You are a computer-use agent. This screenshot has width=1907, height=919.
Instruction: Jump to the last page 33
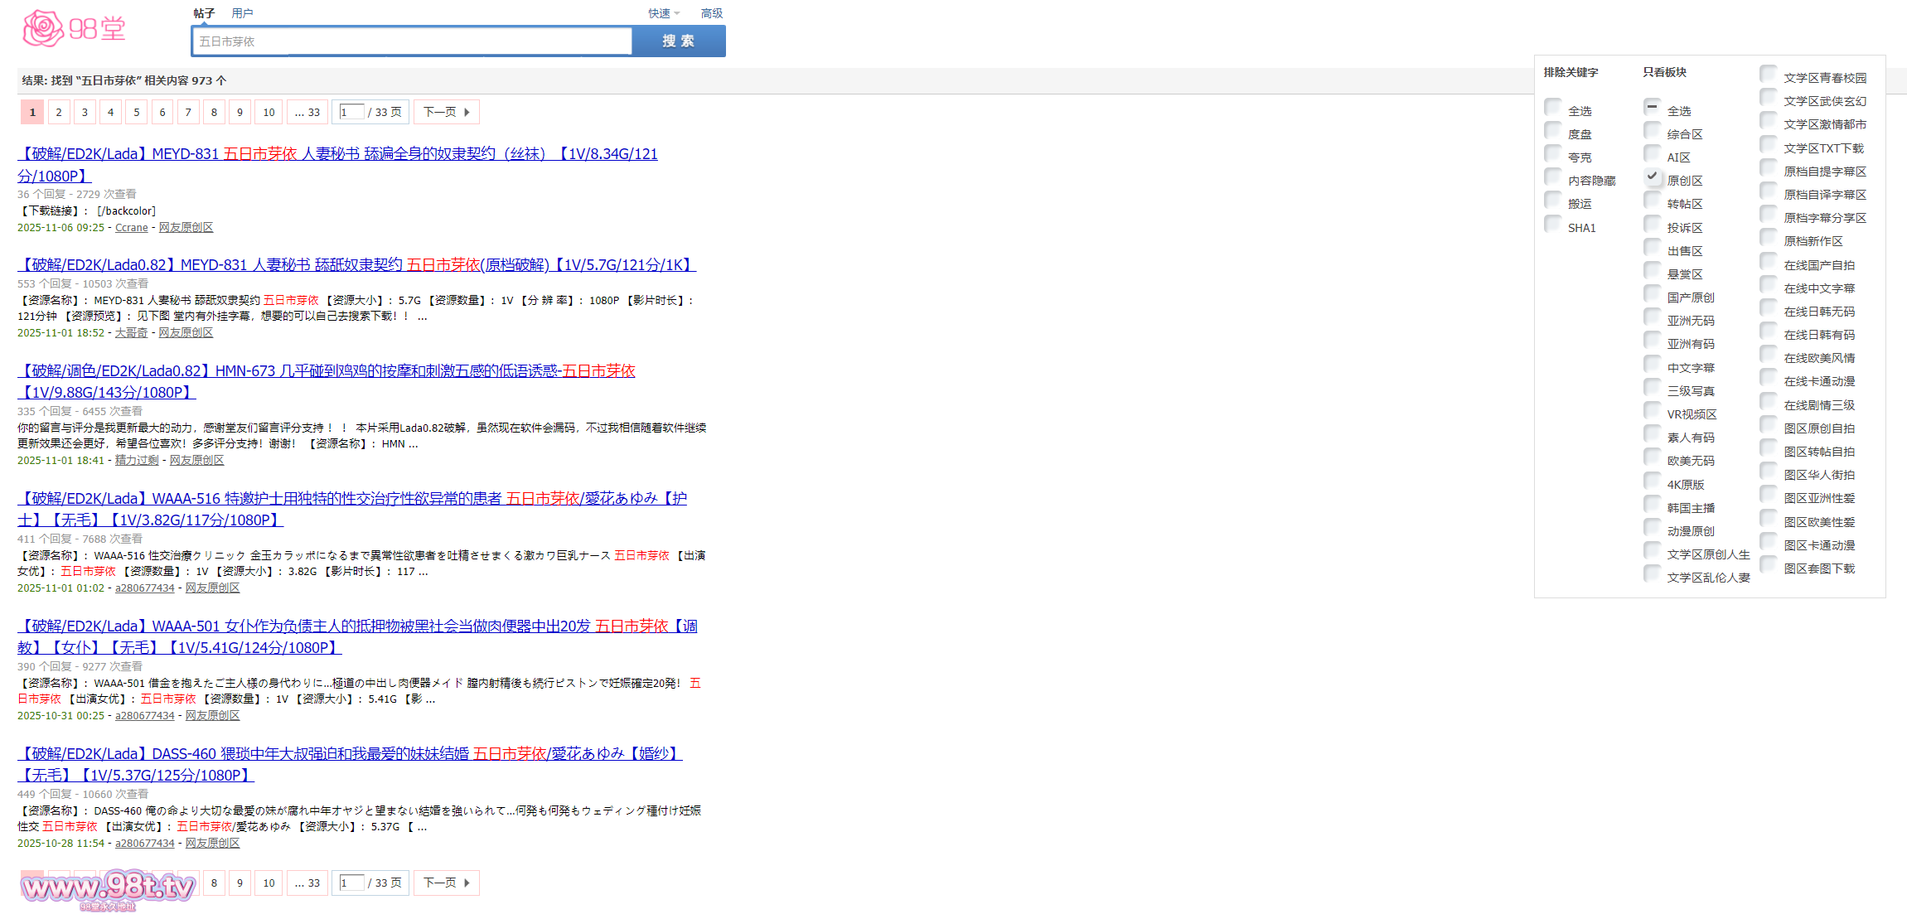pos(307,112)
